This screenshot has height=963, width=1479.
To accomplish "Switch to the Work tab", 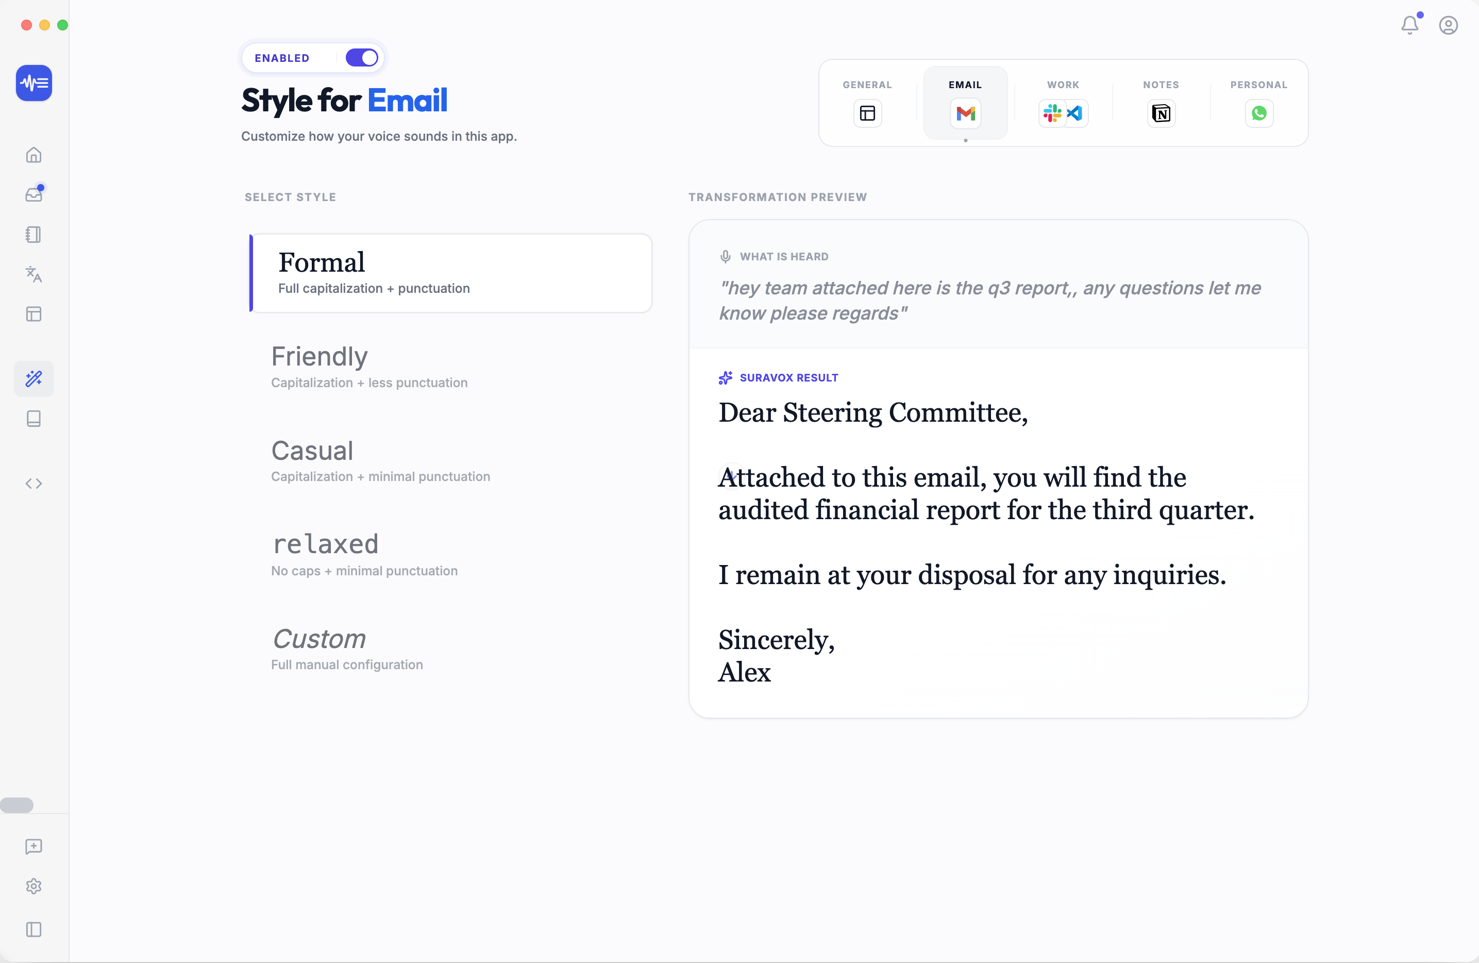I will (1063, 103).
